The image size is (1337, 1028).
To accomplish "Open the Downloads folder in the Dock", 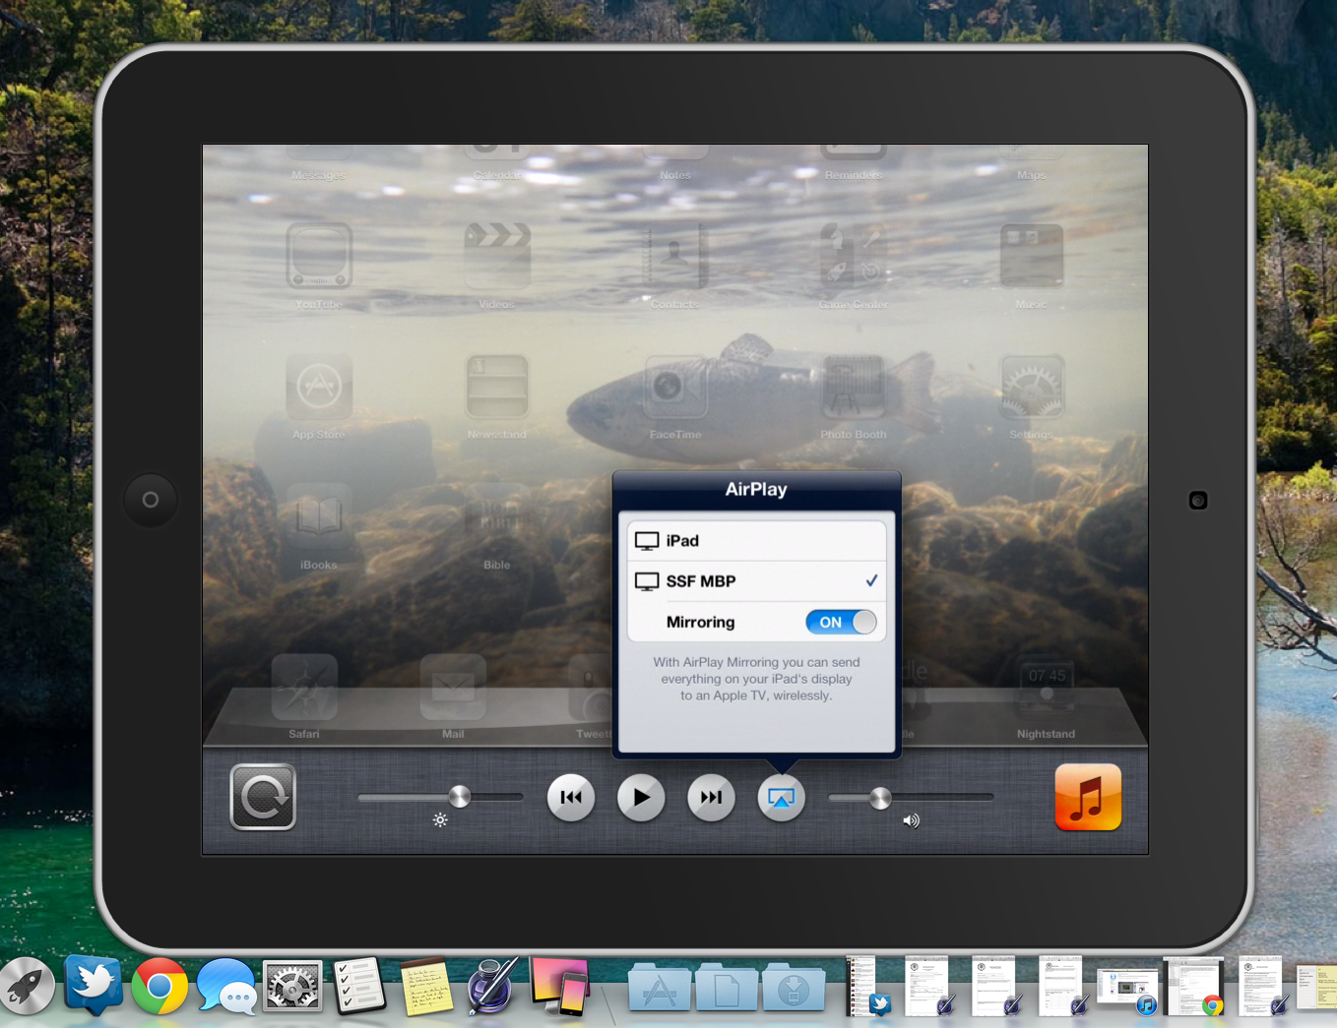I will pos(794,988).
